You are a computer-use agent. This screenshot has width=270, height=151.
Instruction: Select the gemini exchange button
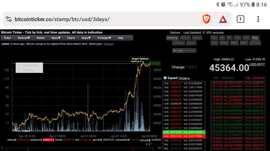tap(191, 43)
